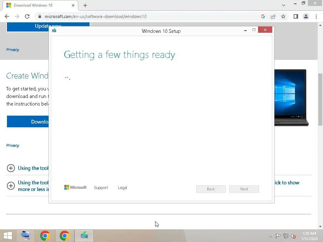The image size is (323, 242).
Task: Open Chrome side panel
Action: tap(296, 16)
